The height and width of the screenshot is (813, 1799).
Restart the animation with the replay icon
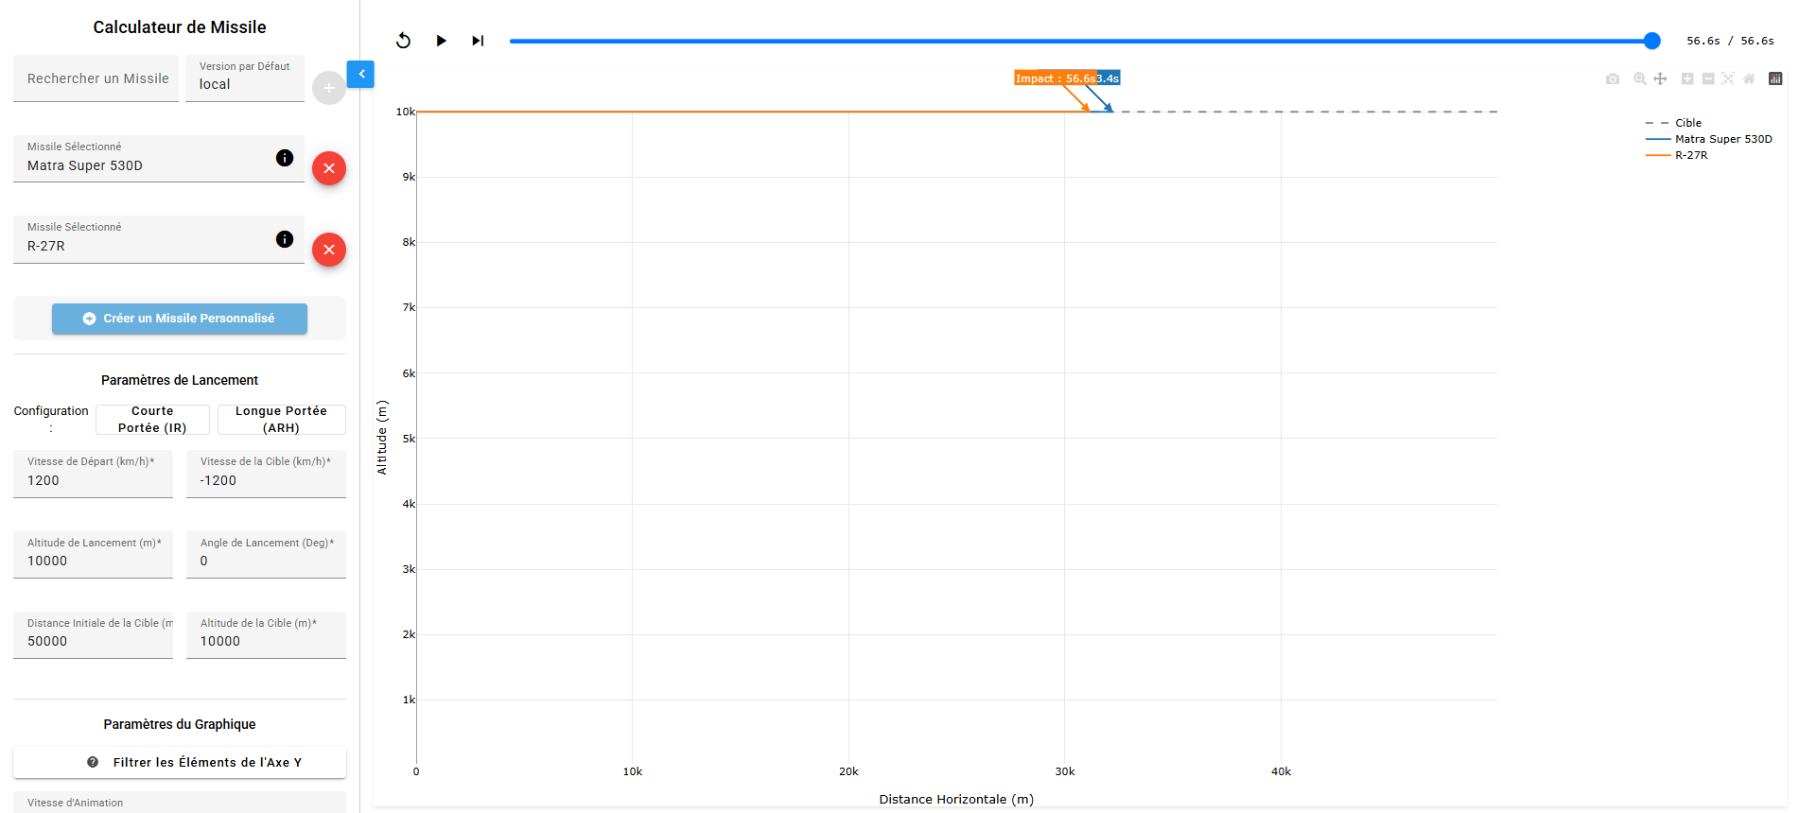coord(403,41)
